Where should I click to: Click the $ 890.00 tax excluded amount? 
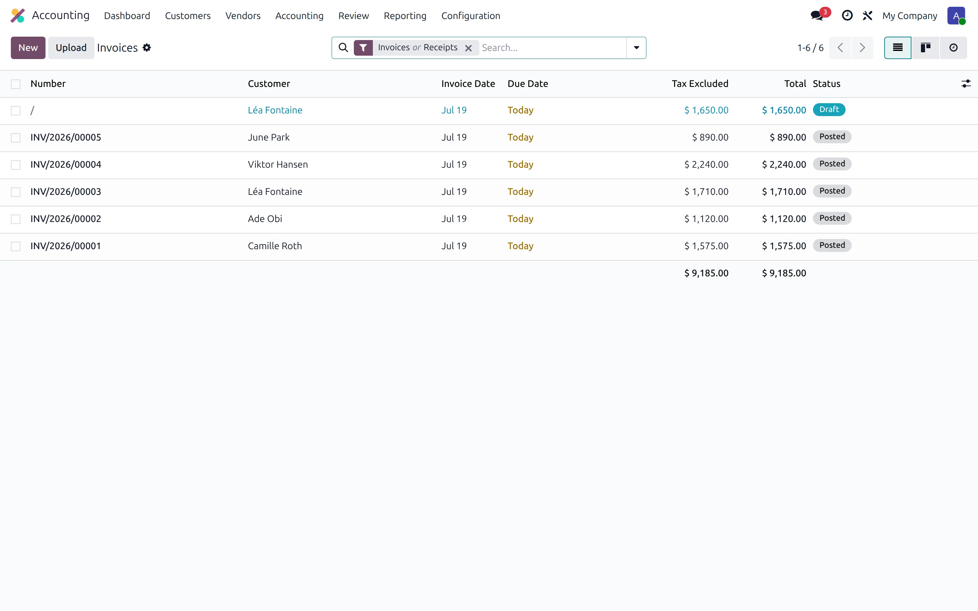pyautogui.click(x=710, y=137)
